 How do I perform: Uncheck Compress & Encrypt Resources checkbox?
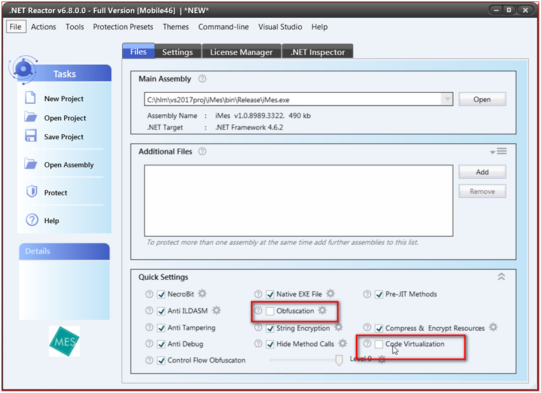point(379,329)
